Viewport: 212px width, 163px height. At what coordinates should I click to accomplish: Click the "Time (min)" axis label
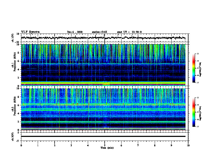107,148
